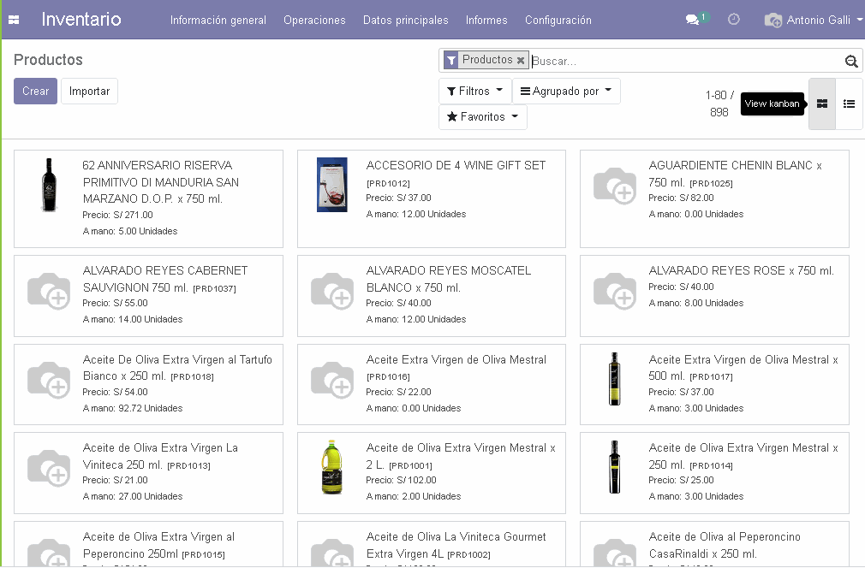Image resolution: width=865 pixels, height=568 pixels.
Task: Open the apps grid menu icon
Action: pyautogui.click(x=14, y=20)
